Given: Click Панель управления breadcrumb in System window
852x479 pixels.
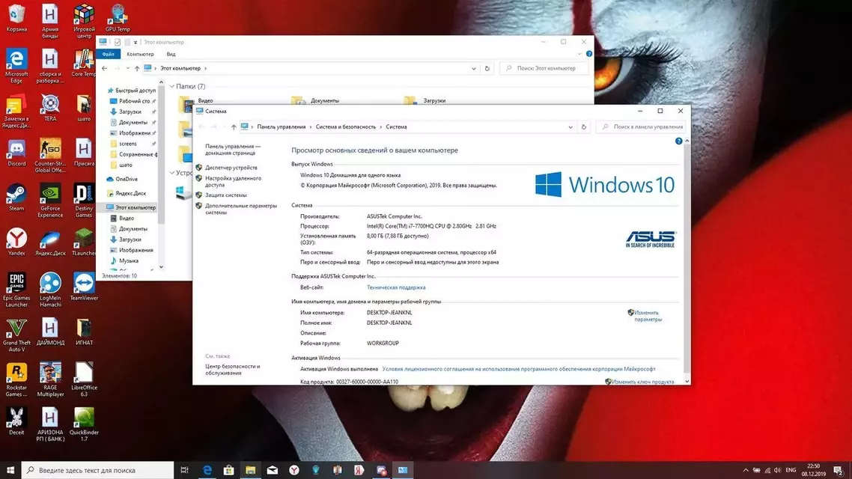Looking at the screenshot, I should (x=281, y=127).
